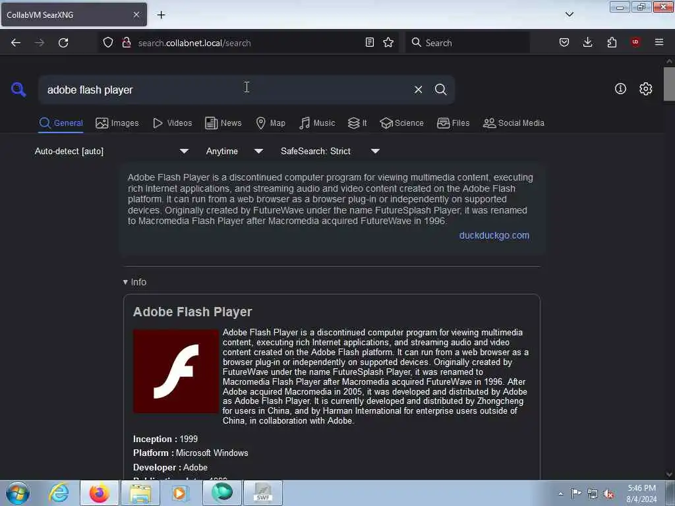Submit search with magnifier button
Screen dimensions: 675x506
tap(440, 90)
